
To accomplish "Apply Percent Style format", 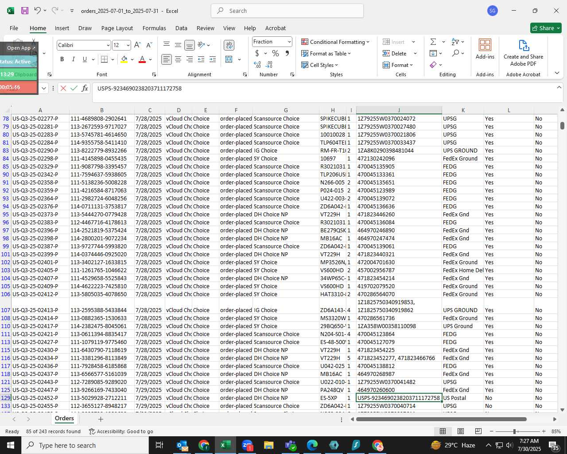I will point(276,53).
